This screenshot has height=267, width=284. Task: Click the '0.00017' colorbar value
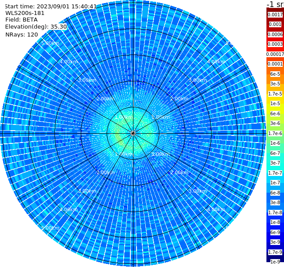point(275,54)
